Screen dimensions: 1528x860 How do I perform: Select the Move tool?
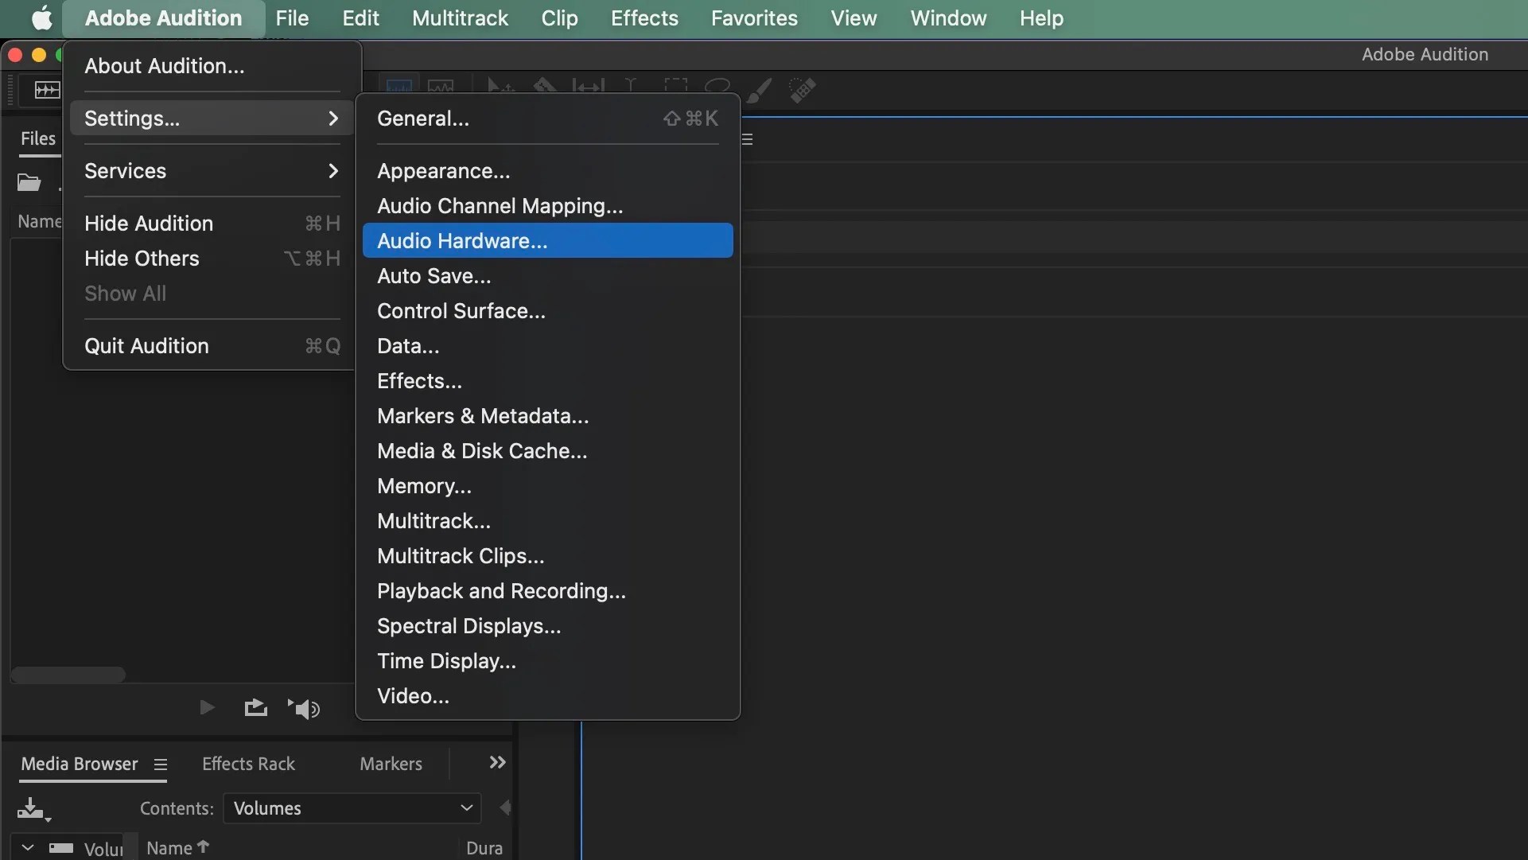pos(498,88)
